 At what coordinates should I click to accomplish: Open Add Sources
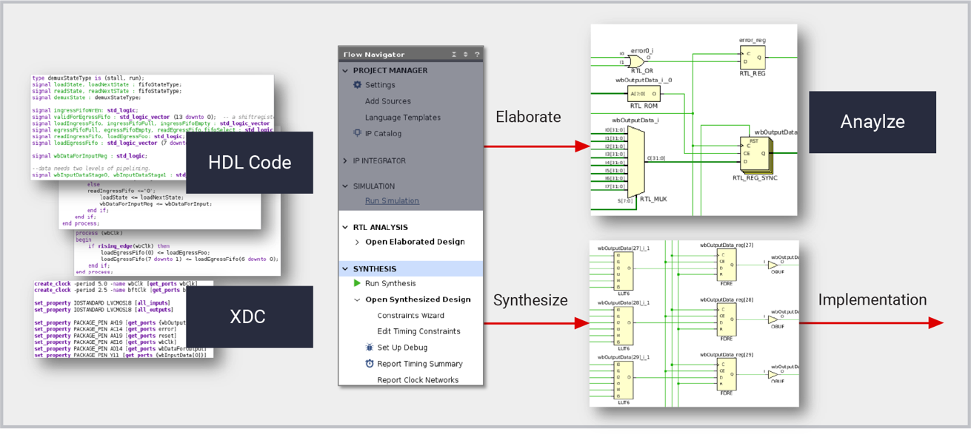[387, 101]
